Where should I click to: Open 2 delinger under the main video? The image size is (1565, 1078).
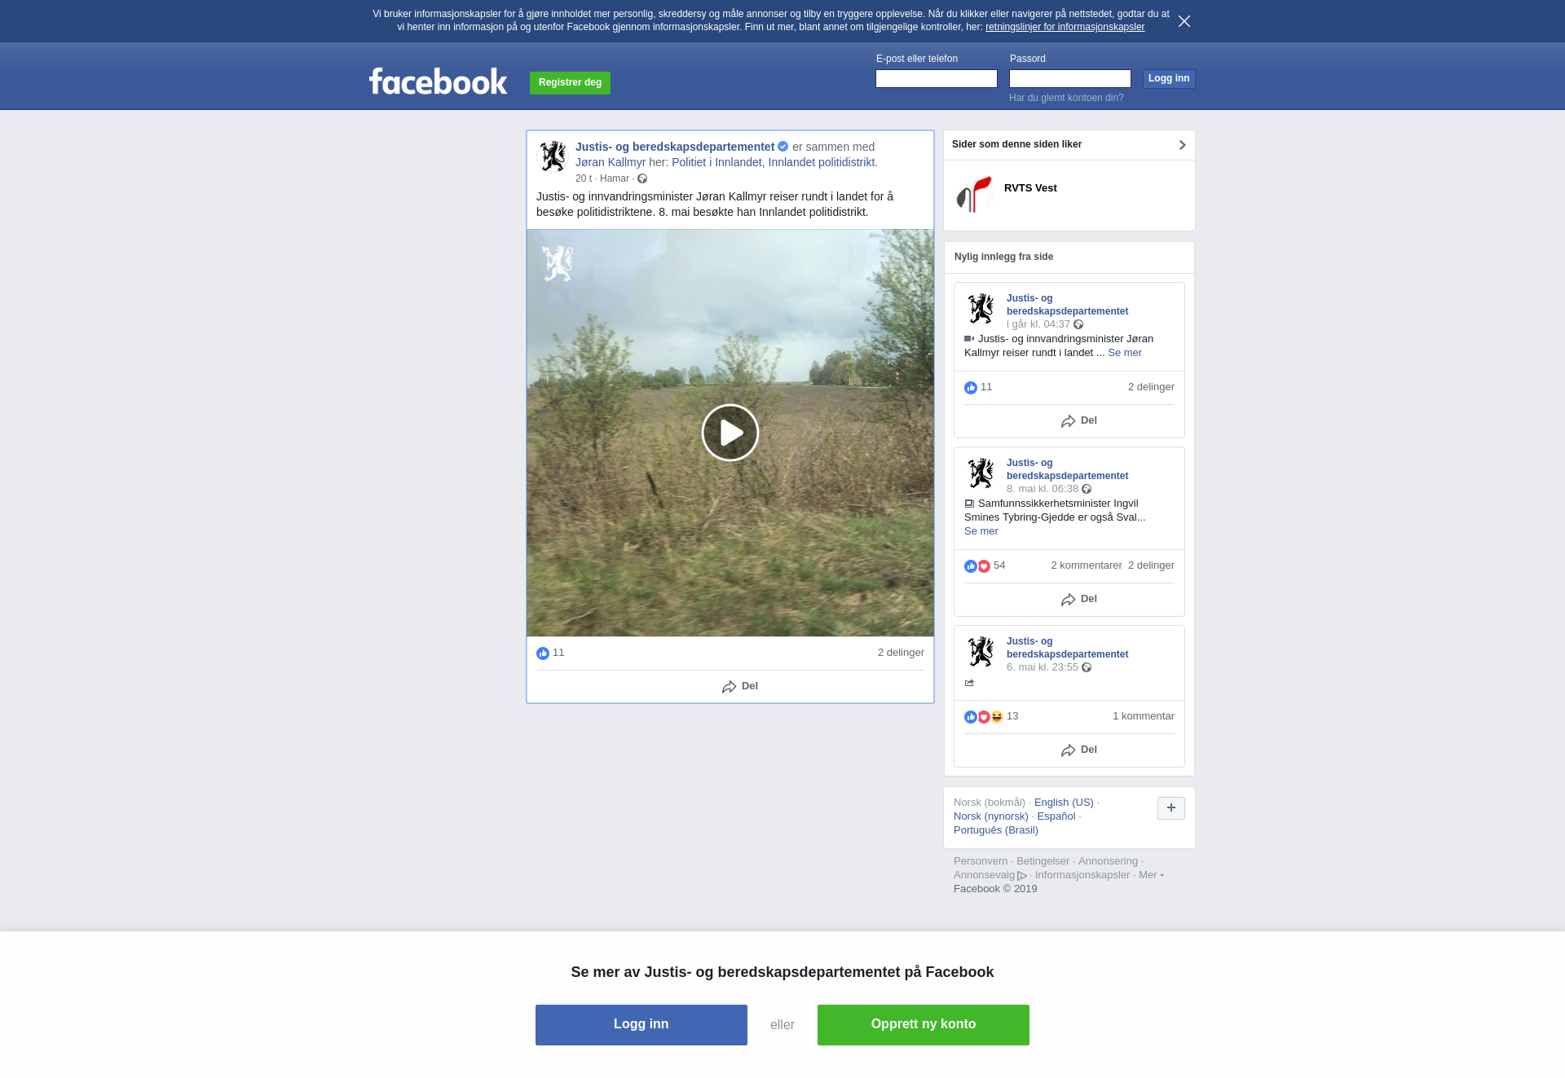[x=901, y=653]
